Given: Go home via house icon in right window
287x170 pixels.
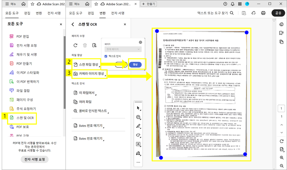Looking at the screenshot, I should coord(87,4).
